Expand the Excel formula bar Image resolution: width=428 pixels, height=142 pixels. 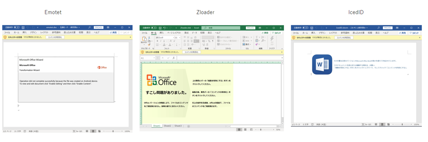click(282, 58)
